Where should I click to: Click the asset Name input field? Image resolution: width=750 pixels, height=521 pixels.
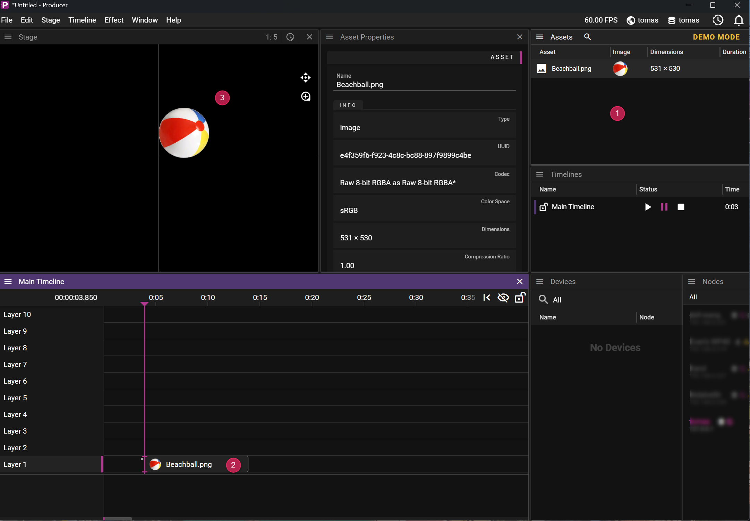[424, 85]
